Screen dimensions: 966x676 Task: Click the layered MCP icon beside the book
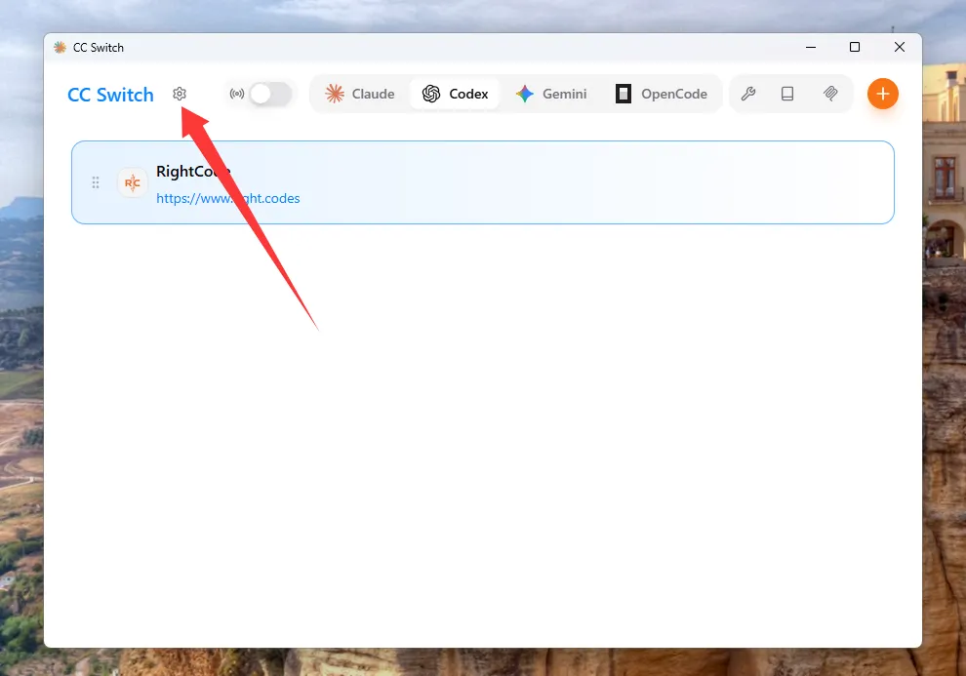point(830,94)
